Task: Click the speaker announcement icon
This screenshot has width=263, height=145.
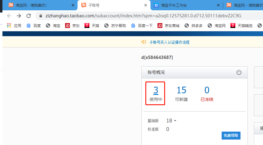Action: pos(144,42)
